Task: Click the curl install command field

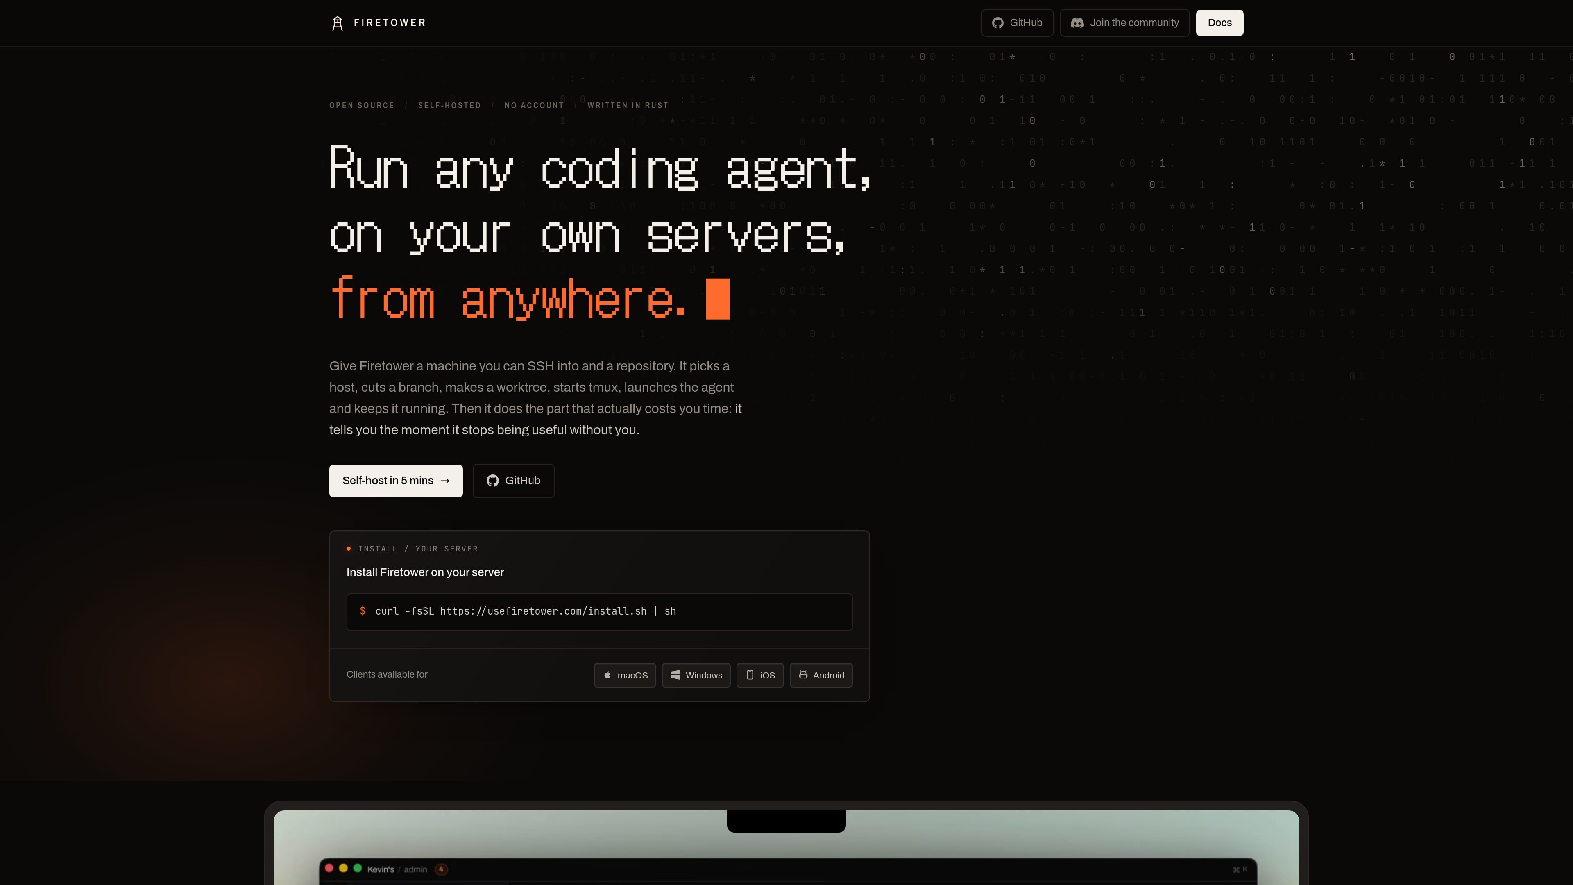Action: click(x=599, y=611)
